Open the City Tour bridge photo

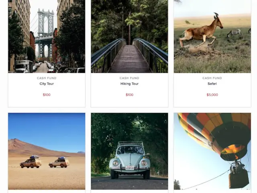pos(47,36)
